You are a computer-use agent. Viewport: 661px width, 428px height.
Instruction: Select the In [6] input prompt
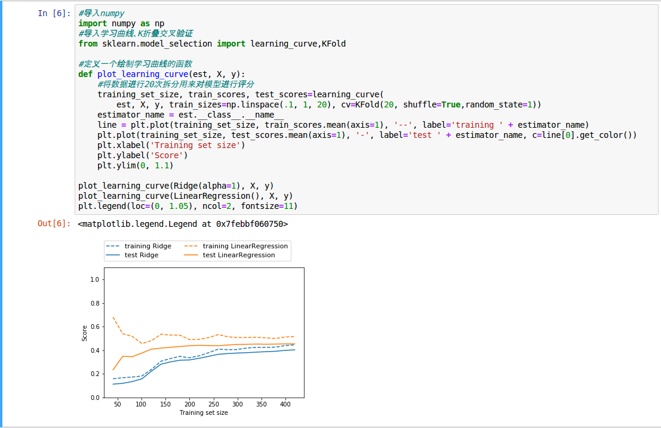54,14
